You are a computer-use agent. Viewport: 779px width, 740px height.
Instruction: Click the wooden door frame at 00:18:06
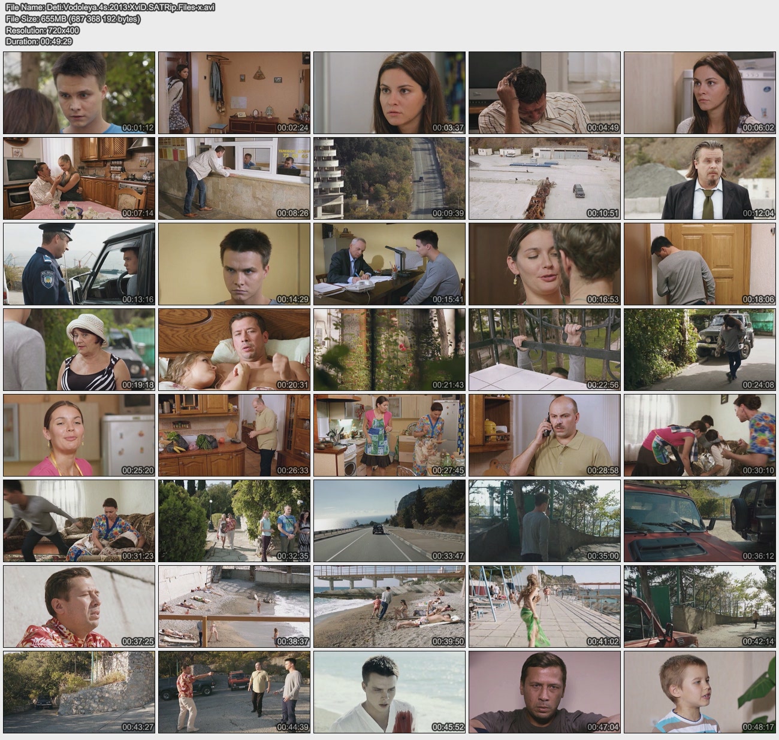coord(699,264)
